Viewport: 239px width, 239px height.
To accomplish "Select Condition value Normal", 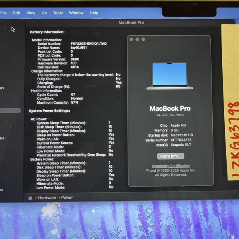I will click(x=77, y=98).
